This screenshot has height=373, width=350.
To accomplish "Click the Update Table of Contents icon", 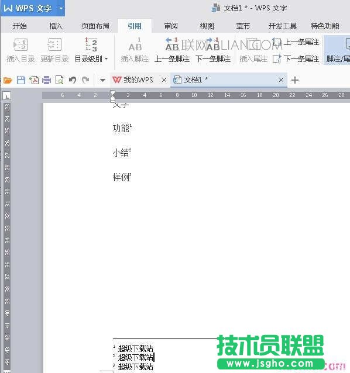I will coord(54,44).
